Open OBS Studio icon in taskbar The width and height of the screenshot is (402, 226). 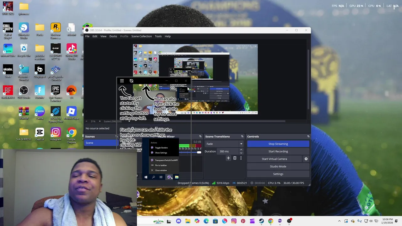pyautogui.click(x=289, y=221)
